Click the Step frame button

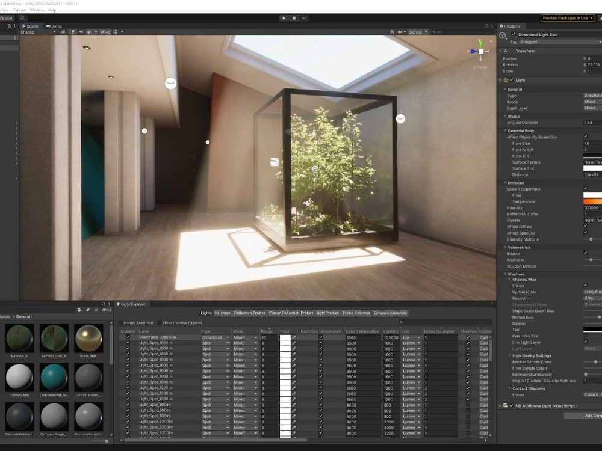[x=305, y=18]
